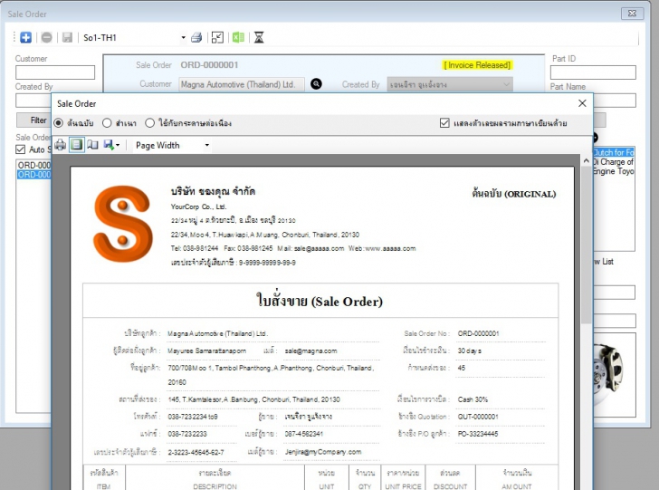Click the UNIT PRICE column header in report
Screen dimensions: 659x490
coord(403,486)
